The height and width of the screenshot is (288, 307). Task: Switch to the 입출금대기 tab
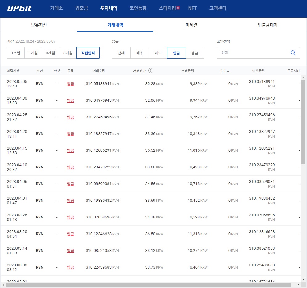pyautogui.click(x=268, y=25)
